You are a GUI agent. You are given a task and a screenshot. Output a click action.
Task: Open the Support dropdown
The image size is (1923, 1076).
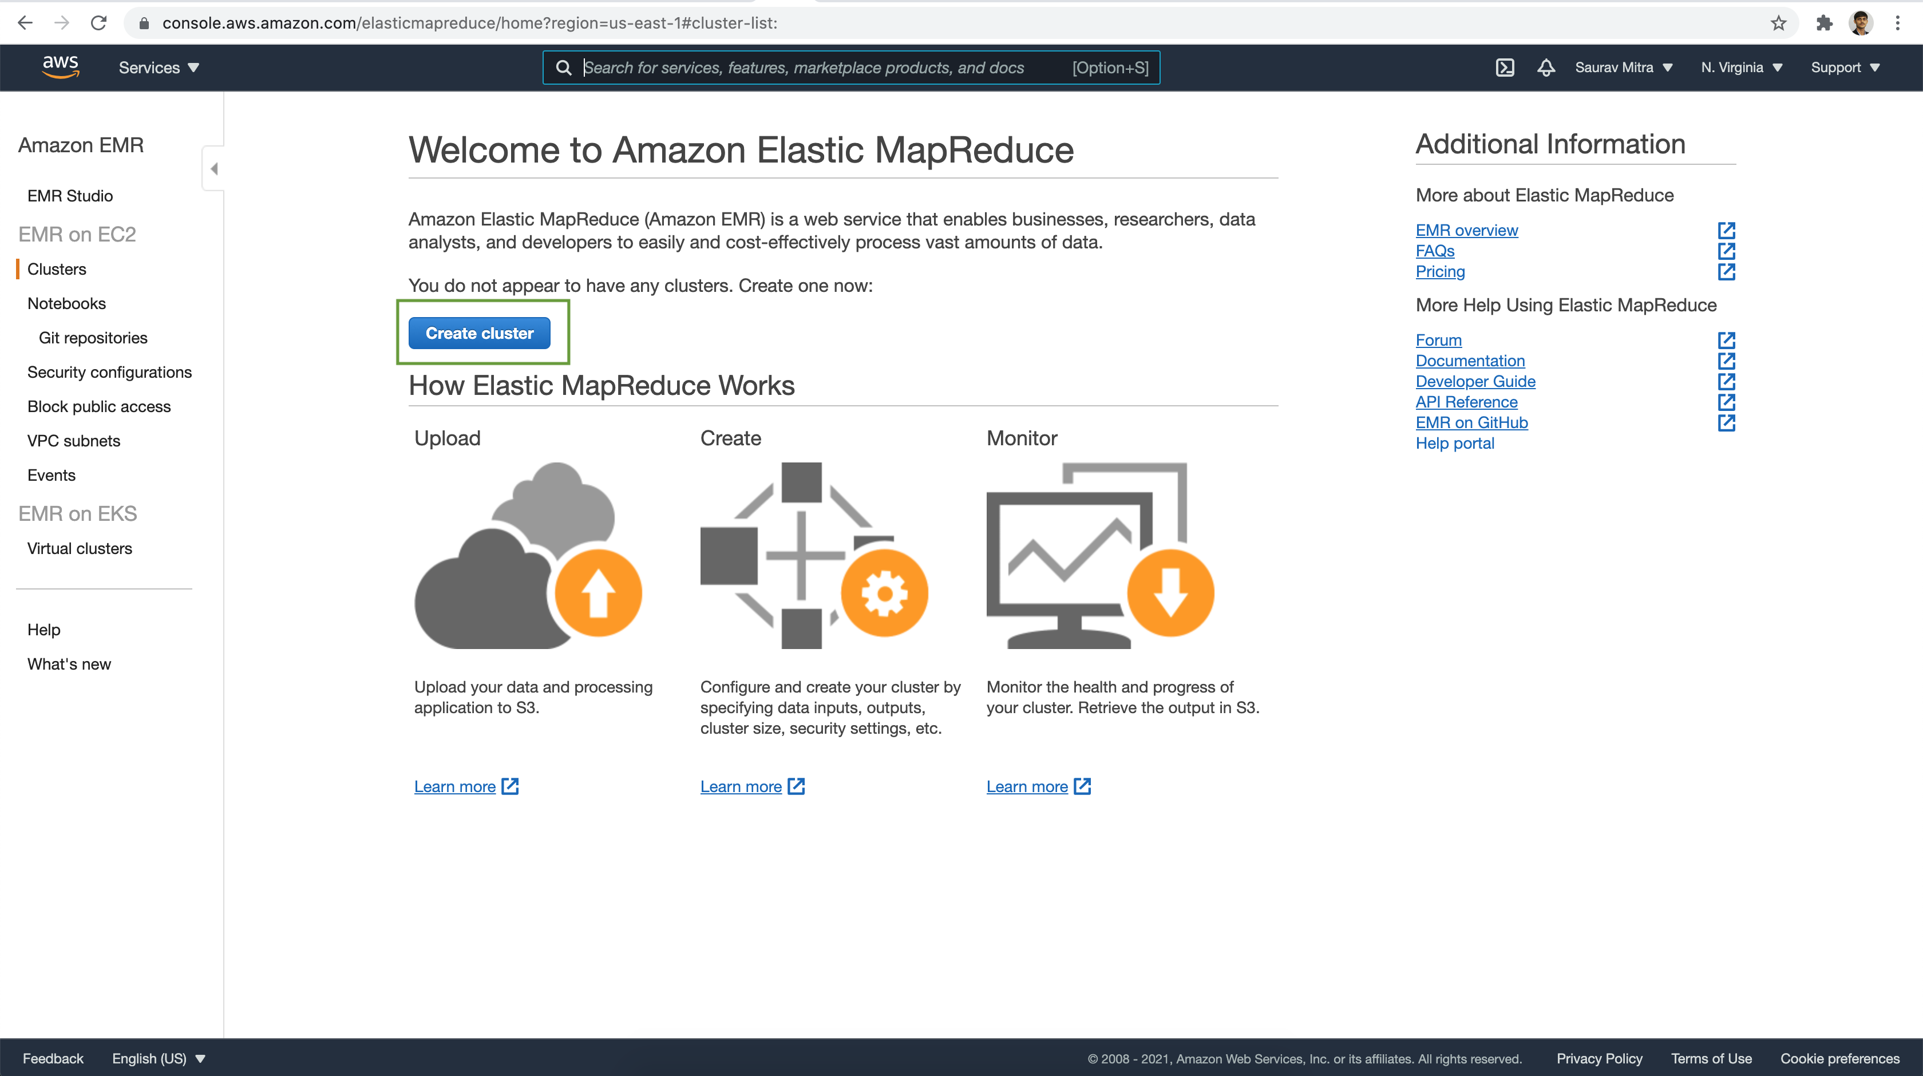(x=1845, y=68)
